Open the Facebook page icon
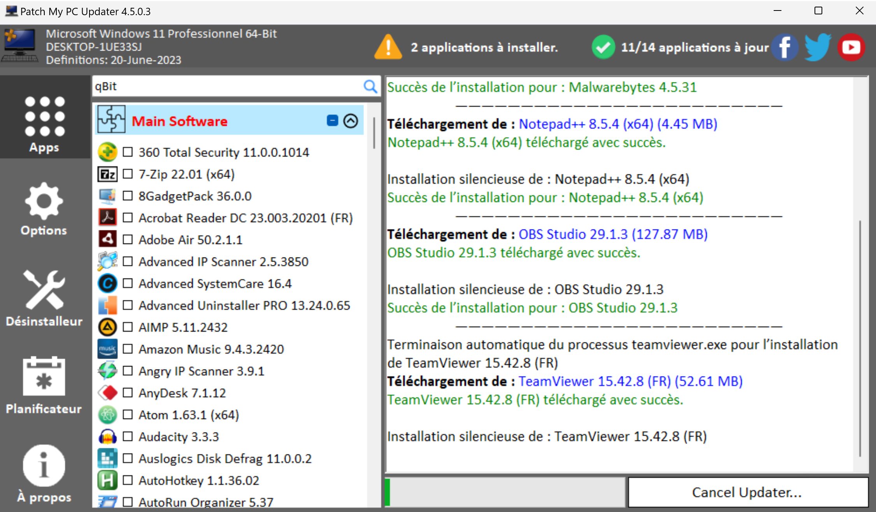Screen dimensions: 876x512 point(785,47)
